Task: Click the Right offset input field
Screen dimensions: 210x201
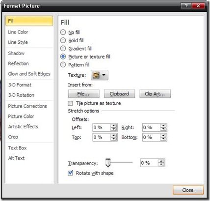Action: tap(151, 127)
